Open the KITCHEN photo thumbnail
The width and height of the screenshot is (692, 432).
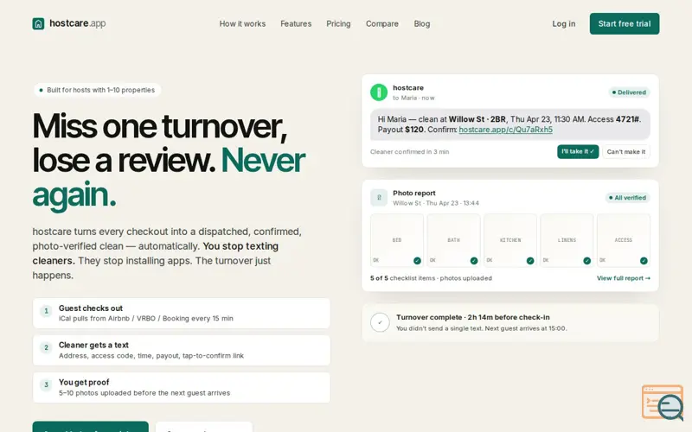(510, 241)
